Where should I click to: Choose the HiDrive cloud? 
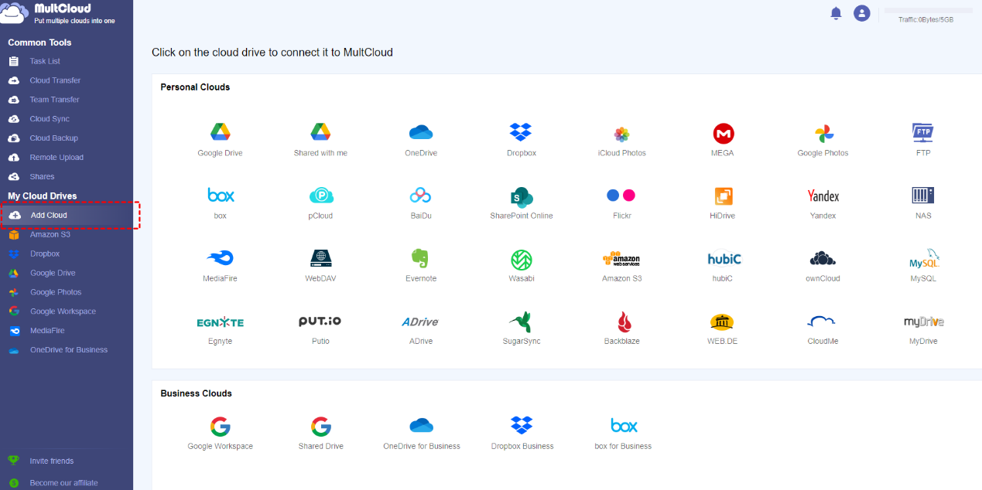click(723, 202)
